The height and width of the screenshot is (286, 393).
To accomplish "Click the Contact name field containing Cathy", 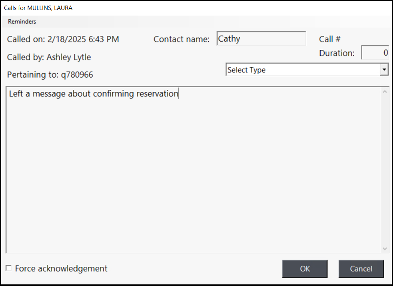I will [261, 39].
